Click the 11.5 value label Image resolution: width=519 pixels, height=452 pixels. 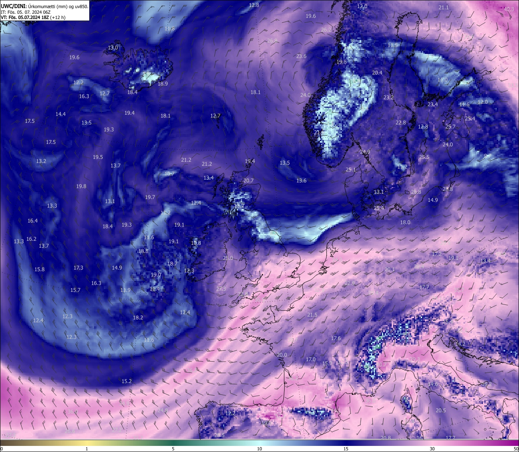(392, 45)
